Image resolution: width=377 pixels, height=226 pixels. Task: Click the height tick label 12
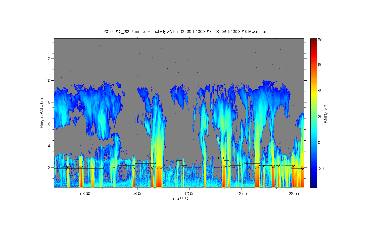[48, 59]
